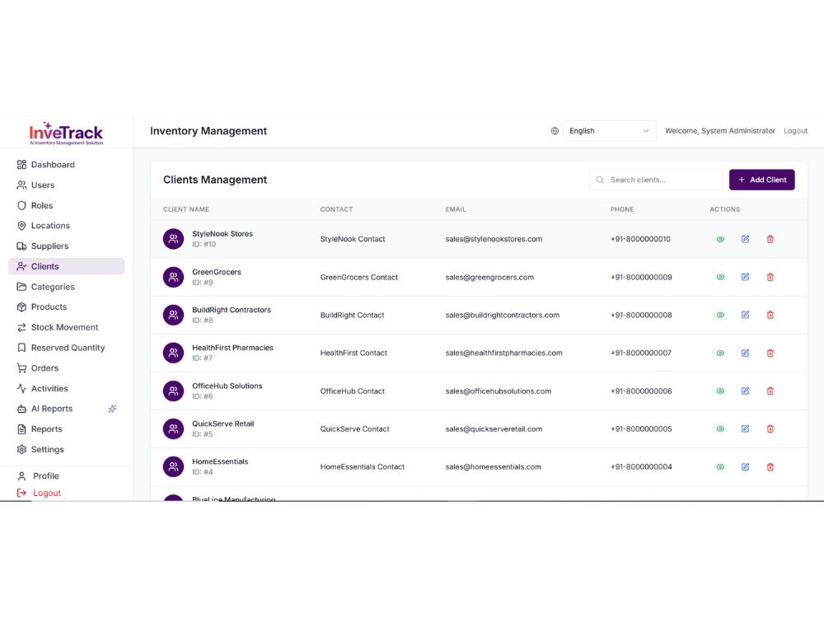Click the OfficeHub Solutions avatar icon

point(173,391)
